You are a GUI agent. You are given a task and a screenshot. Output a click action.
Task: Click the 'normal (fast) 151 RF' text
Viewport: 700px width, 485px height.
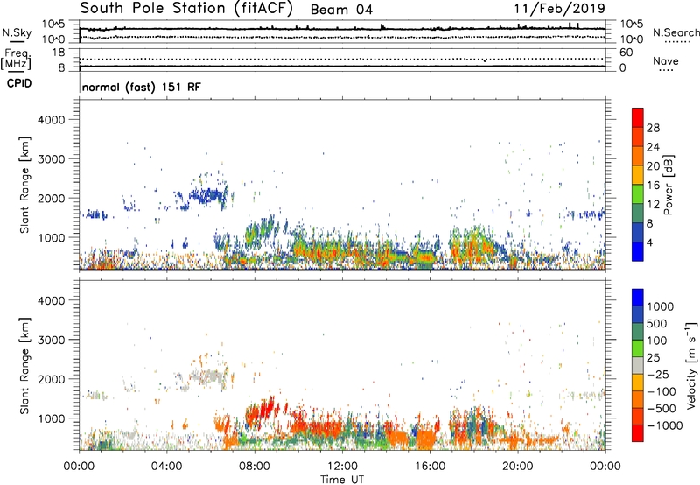(142, 87)
